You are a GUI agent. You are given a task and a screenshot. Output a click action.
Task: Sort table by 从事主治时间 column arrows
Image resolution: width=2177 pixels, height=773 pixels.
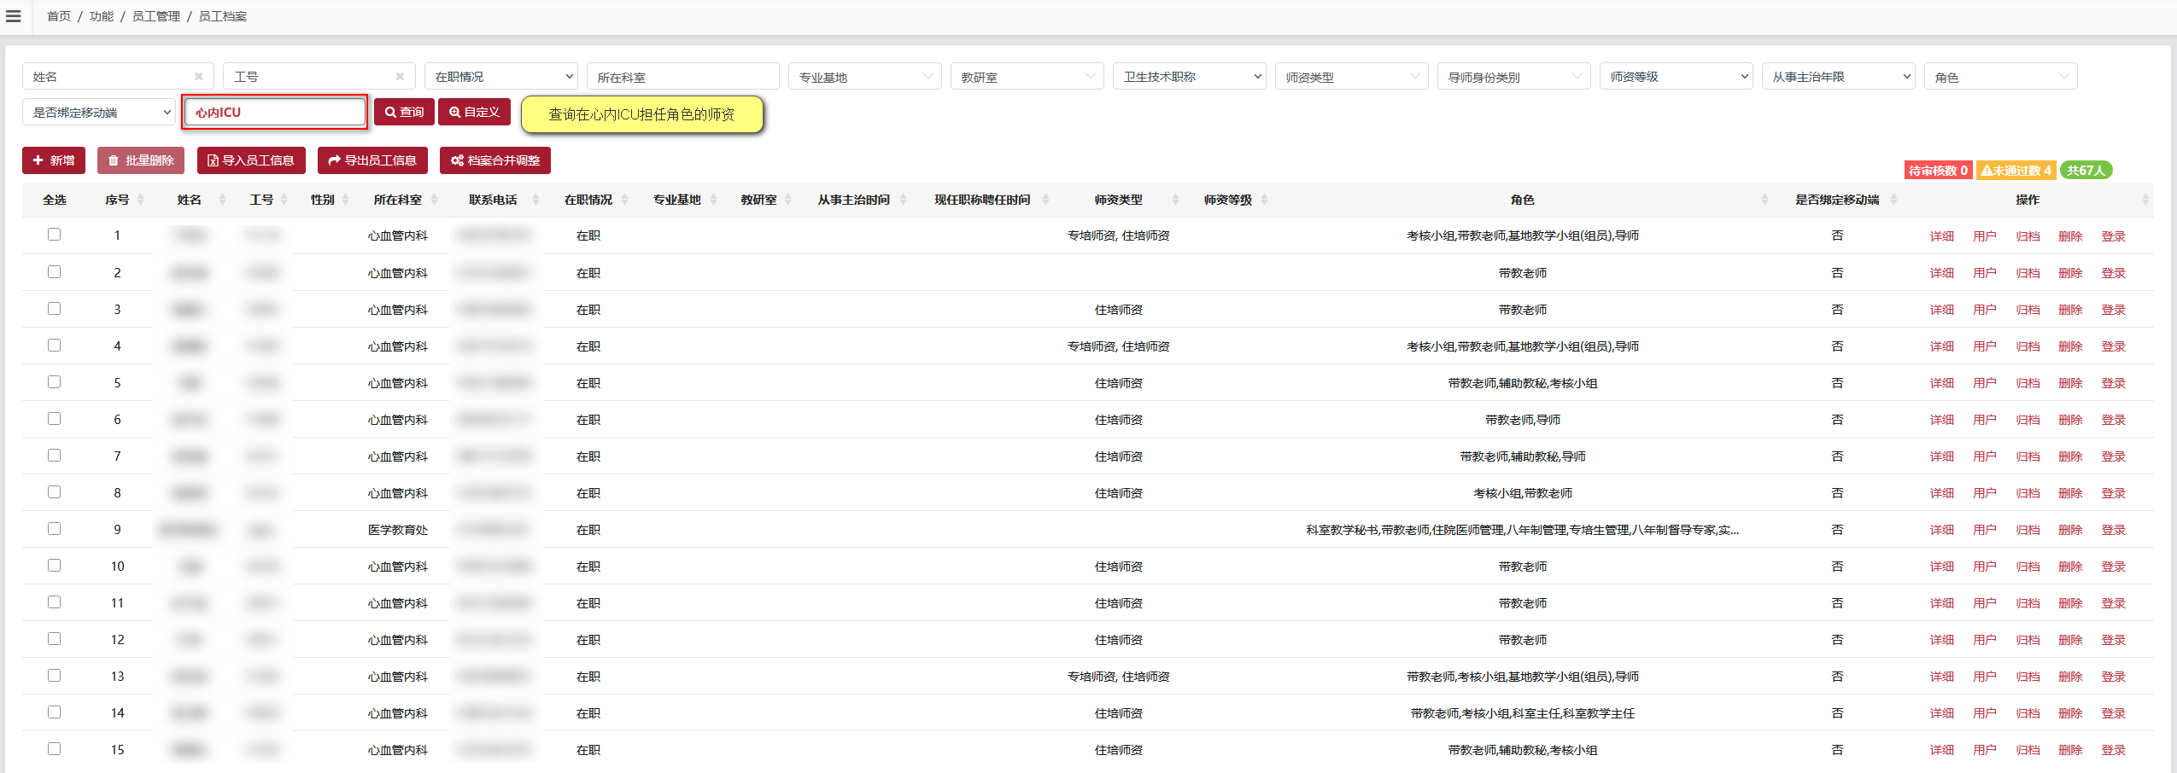point(903,200)
